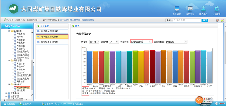Open the 选择分类 三线地面部门 dropdown

[x=141, y=41]
